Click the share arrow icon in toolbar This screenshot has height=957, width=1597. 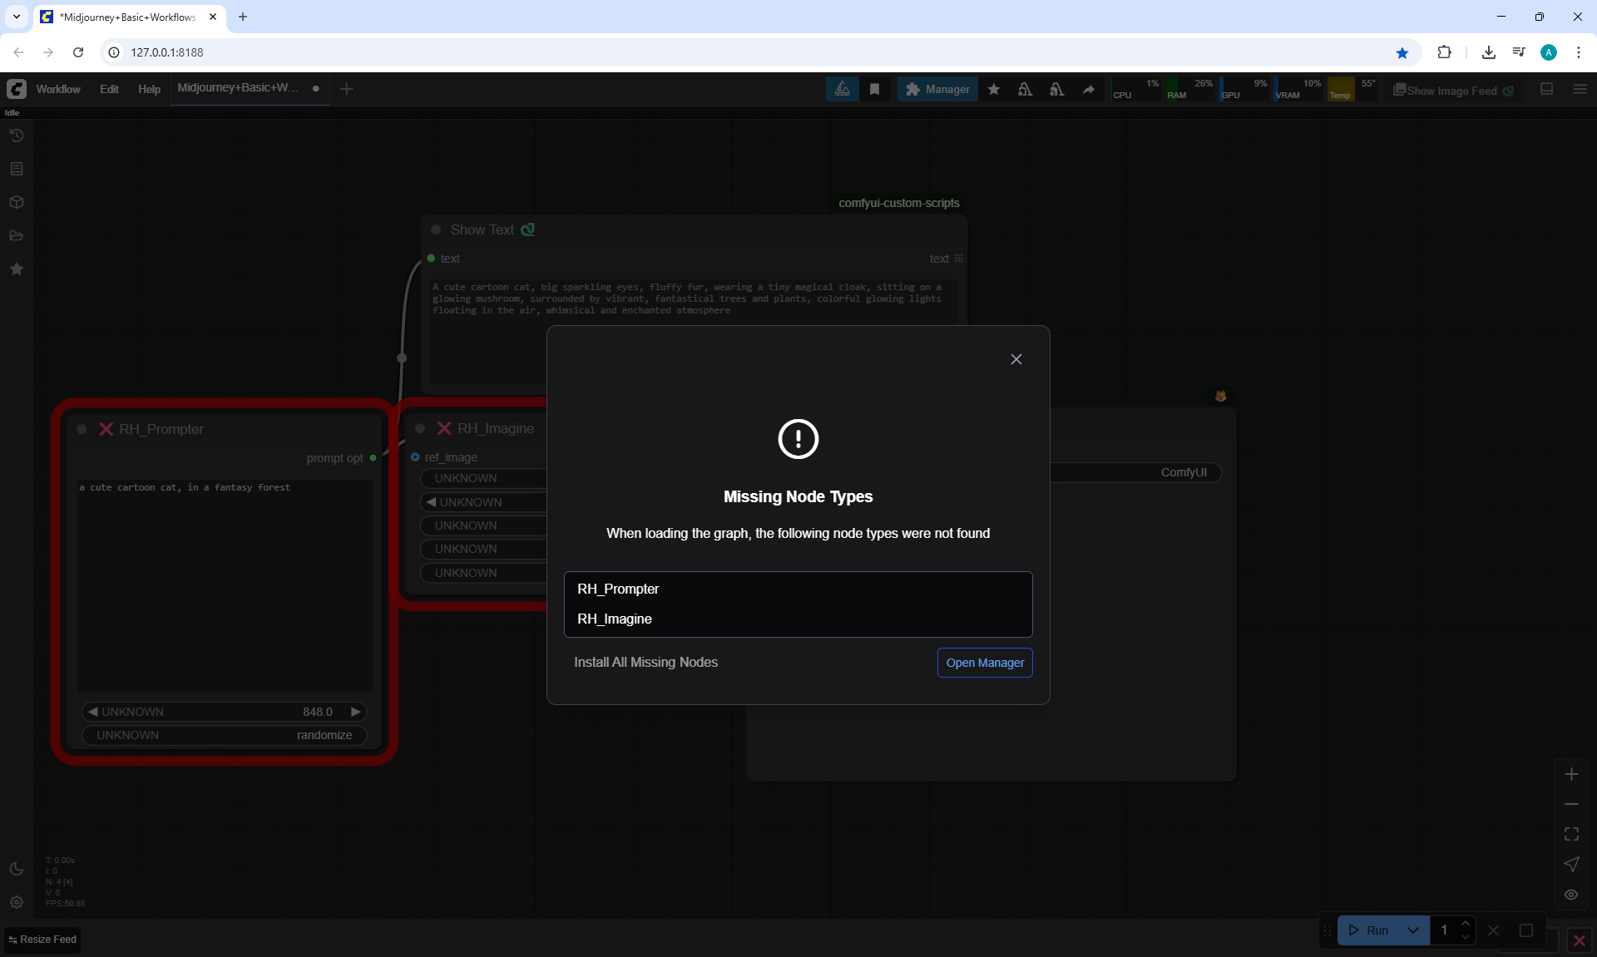[1089, 90]
